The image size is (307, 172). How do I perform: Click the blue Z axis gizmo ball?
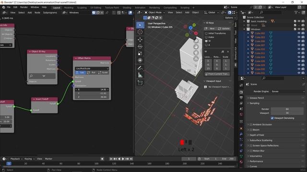click(x=190, y=28)
